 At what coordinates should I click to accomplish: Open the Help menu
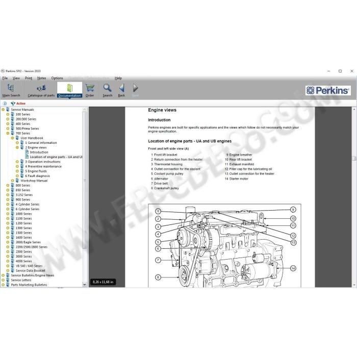pyautogui.click(x=118, y=78)
